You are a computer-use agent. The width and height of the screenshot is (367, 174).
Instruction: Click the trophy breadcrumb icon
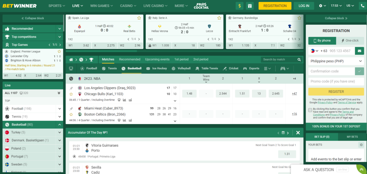click(x=91, y=60)
